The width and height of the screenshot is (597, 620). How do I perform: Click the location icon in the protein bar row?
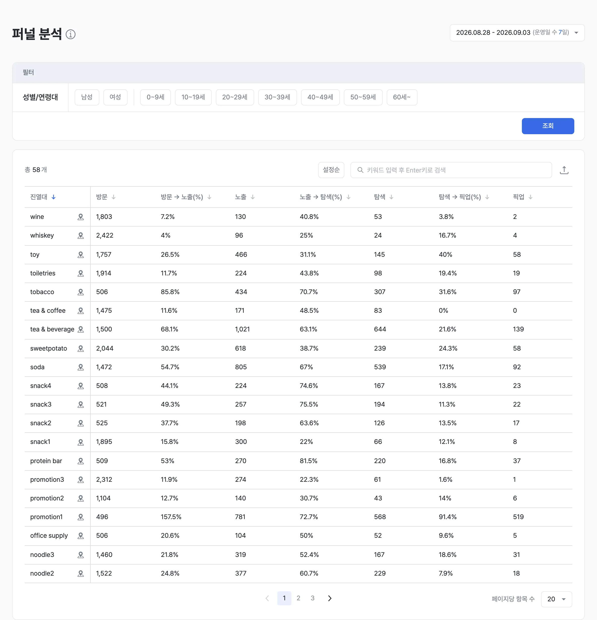[x=81, y=461]
